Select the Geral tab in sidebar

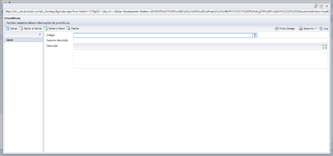24,40
